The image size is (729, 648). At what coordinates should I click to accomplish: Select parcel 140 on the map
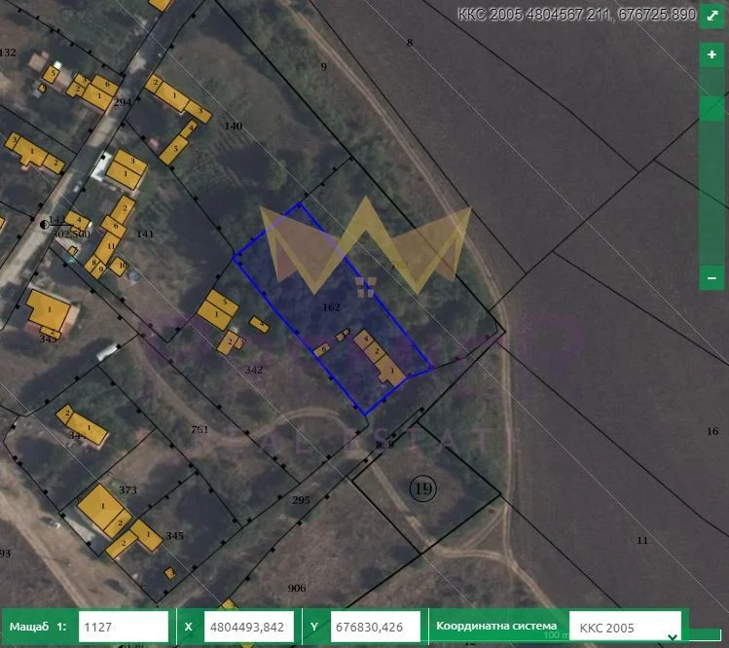pos(233,126)
